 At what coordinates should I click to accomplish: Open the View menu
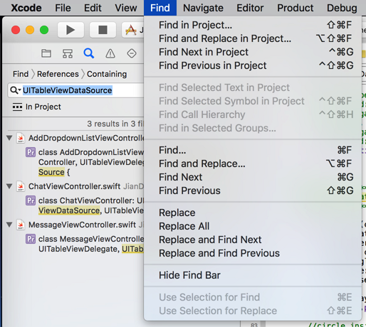coord(126,8)
